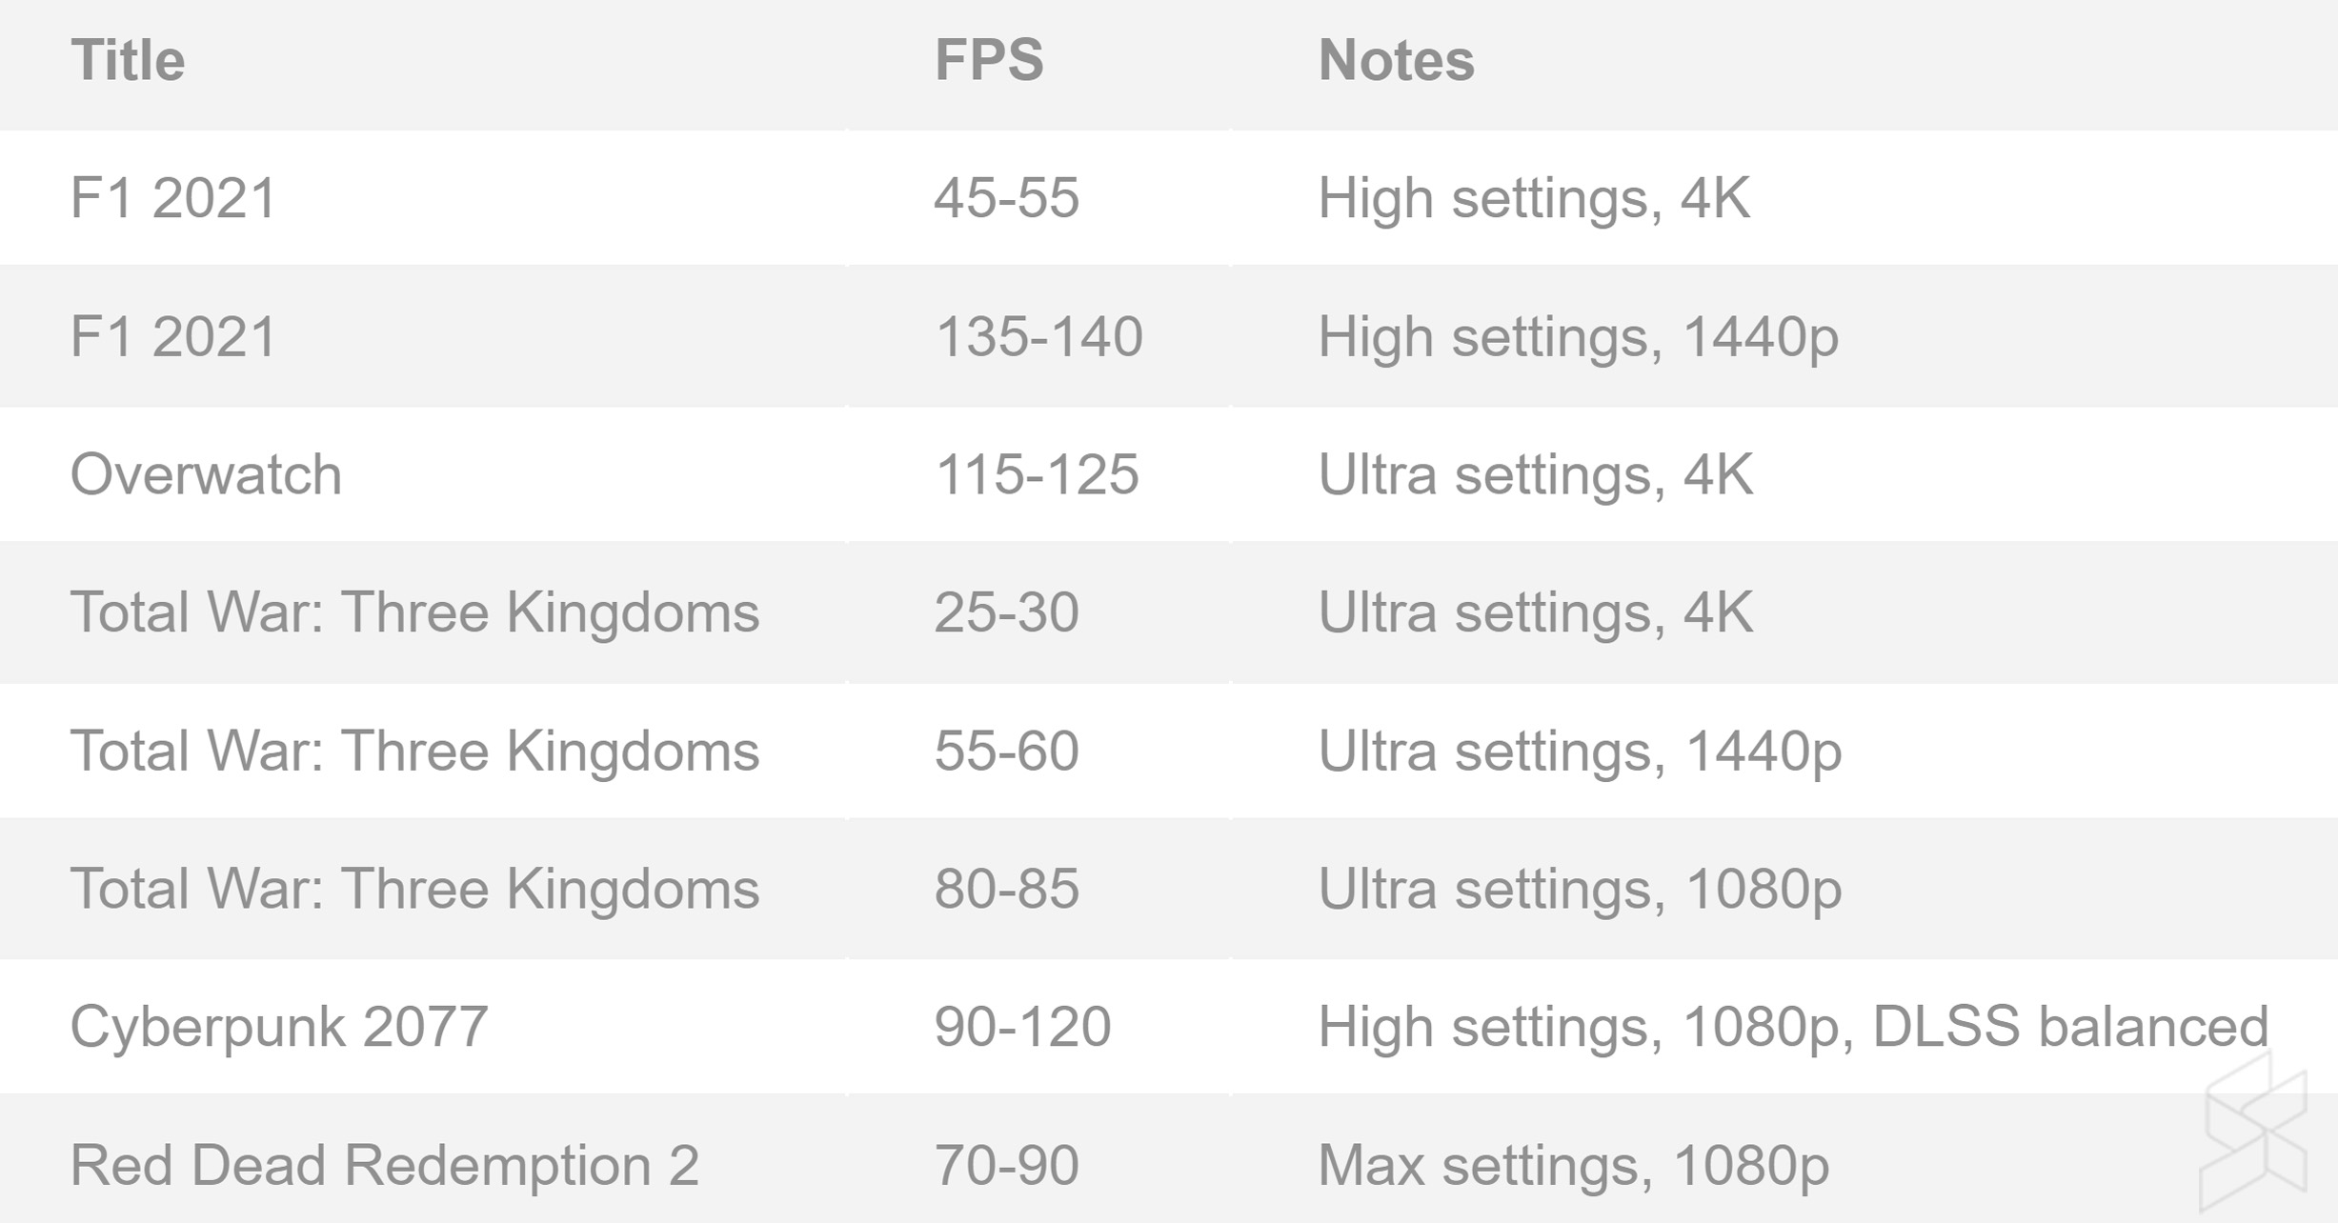Click the "High settings, 1440p" note
The width and height of the screenshot is (2338, 1223).
pyautogui.click(x=1578, y=337)
